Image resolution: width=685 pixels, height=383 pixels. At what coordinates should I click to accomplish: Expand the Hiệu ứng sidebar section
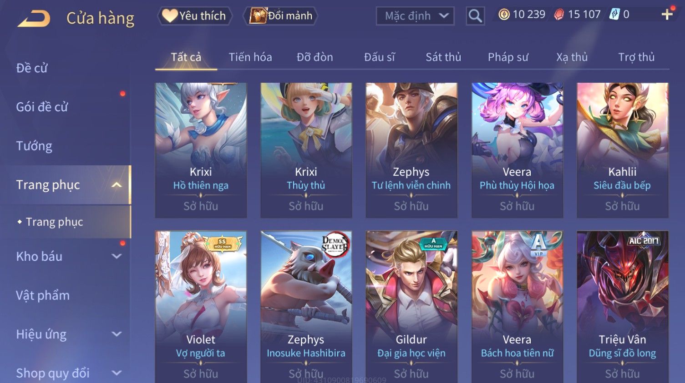(x=117, y=334)
